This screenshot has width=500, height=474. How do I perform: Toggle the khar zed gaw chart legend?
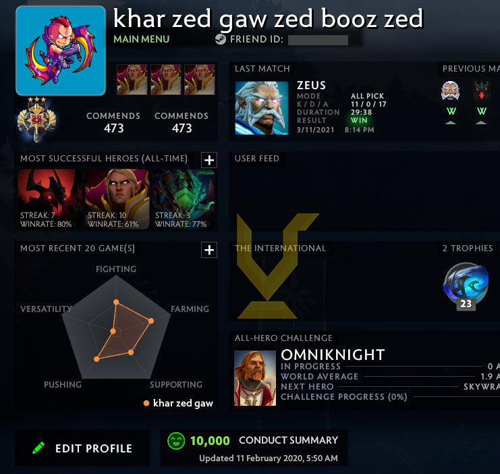pyautogui.click(x=179, y=403)
